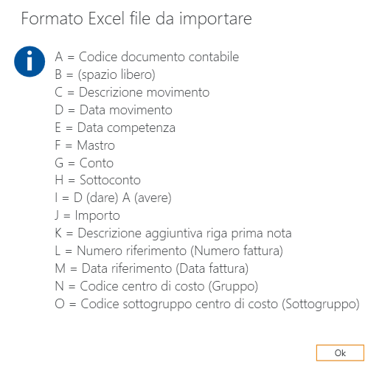382x365 pixels.
Task: Click the 'E = Data competenza' line
Action: (115, 128)
